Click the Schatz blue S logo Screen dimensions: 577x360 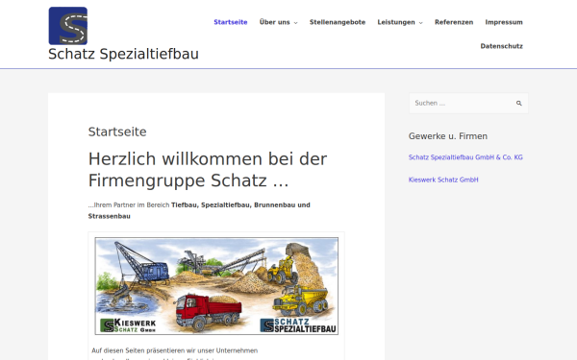(68, 26)
